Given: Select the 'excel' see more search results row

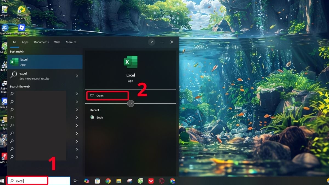Looking at the screenshot, I should tap(45, 76).
